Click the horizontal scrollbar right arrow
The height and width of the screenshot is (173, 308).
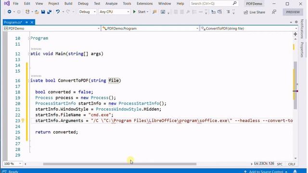click(x=251, y=164)
